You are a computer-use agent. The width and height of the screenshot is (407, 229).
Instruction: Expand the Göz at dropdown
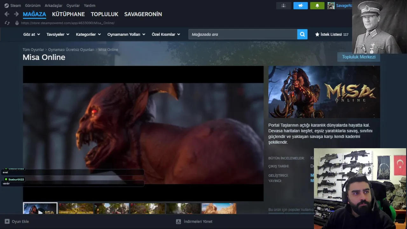point(31,34)
